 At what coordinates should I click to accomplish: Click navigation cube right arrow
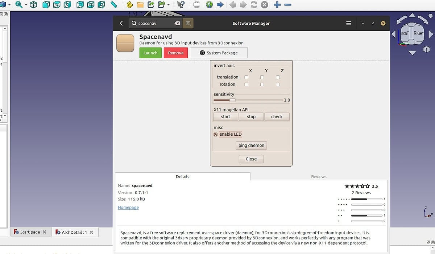431,34
